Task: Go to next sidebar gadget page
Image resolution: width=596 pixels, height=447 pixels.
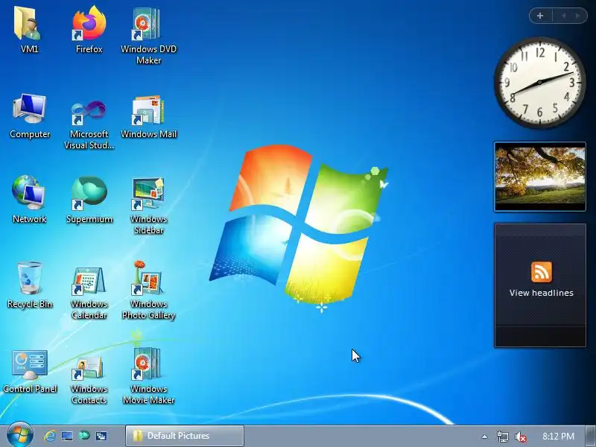Action: [578, 16]
